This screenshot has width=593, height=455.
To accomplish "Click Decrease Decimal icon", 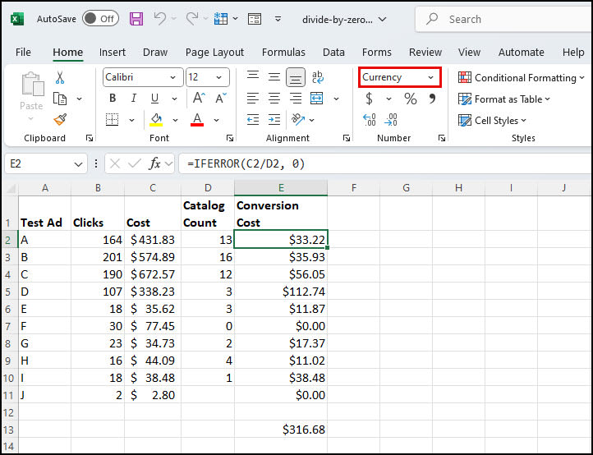I will (x=391, y=120).
